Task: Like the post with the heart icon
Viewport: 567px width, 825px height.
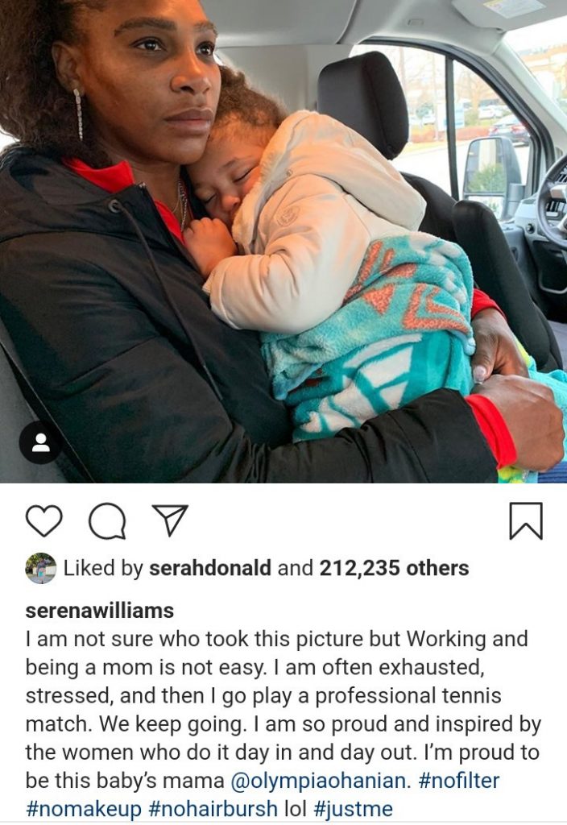Action: coord(43,520)
